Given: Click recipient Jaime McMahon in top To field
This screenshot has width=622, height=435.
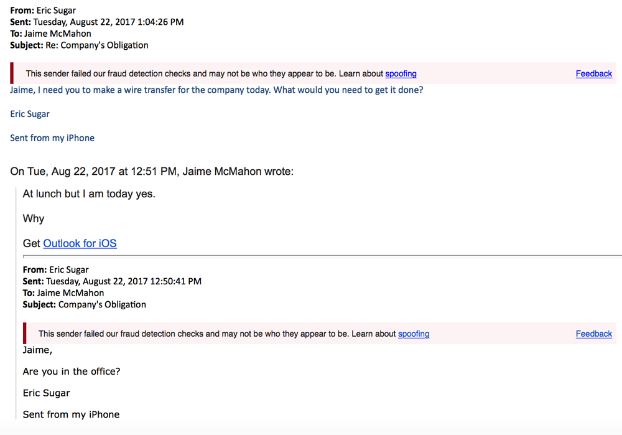Looking at the screenshot, I should pos(58,34).
